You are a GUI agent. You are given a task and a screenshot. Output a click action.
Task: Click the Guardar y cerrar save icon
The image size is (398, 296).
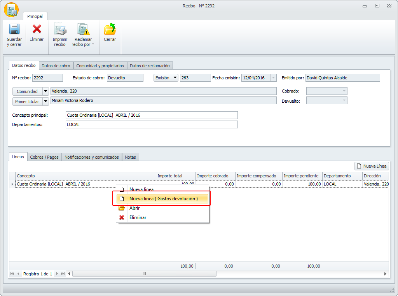click(x=14, y=29)
